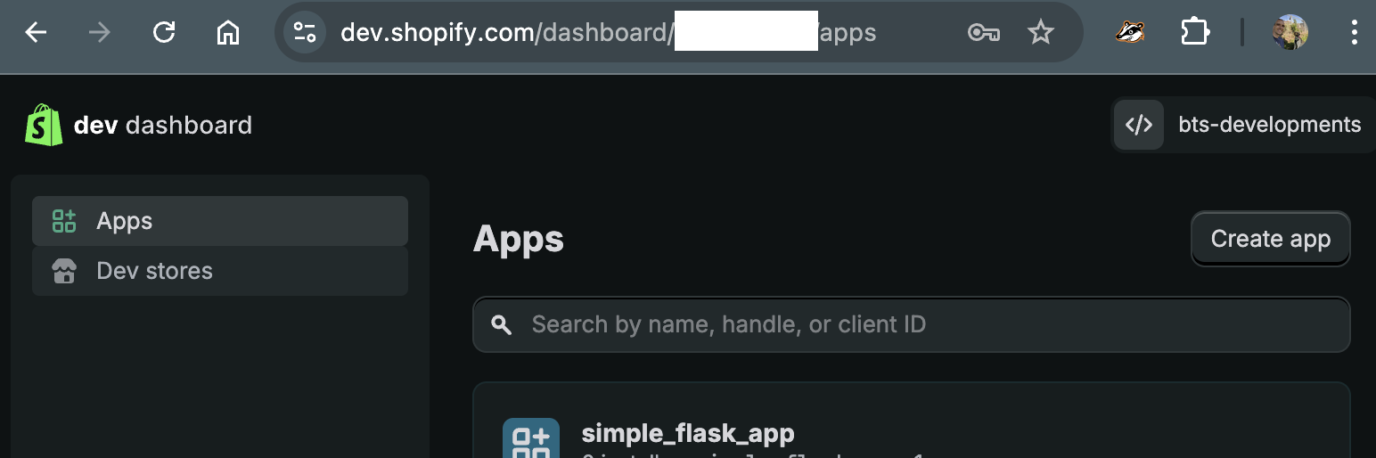Click the browser forward arrow
The height and width of the screenshot is (458, 1376).
(x=100, y=33)
